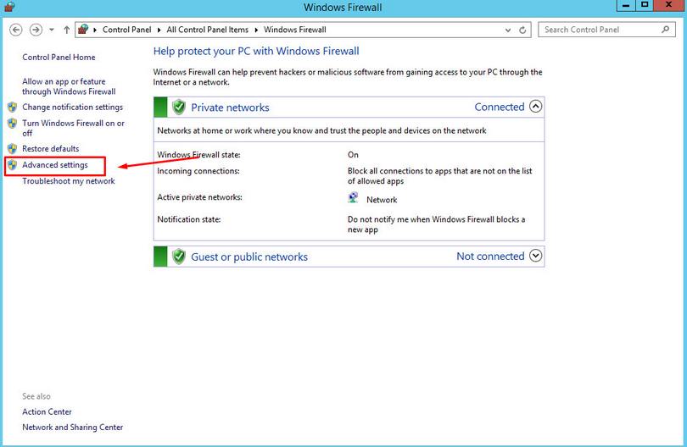Select Control Panel in the breadcrumb path
This screenshot has height=447, width=687.
tap(126, 30)
